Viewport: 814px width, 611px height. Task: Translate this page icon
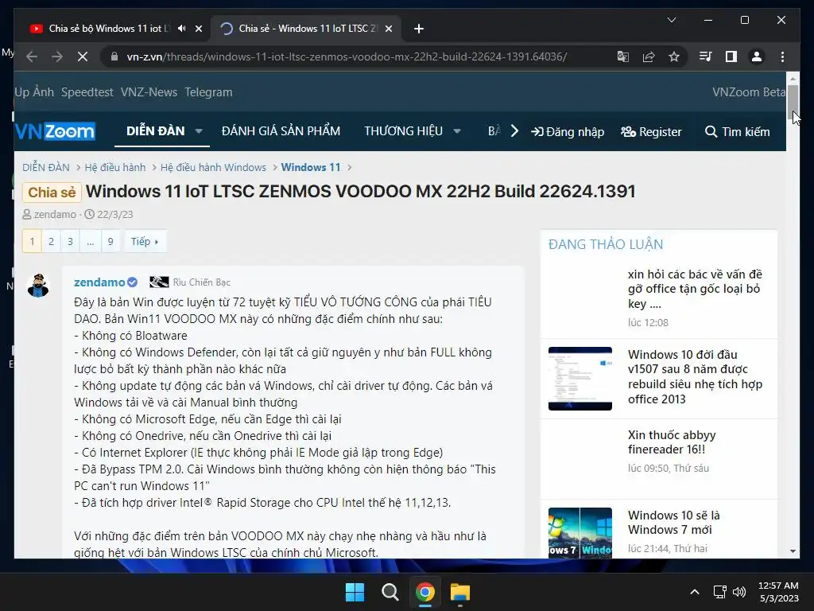pos(623,56)
